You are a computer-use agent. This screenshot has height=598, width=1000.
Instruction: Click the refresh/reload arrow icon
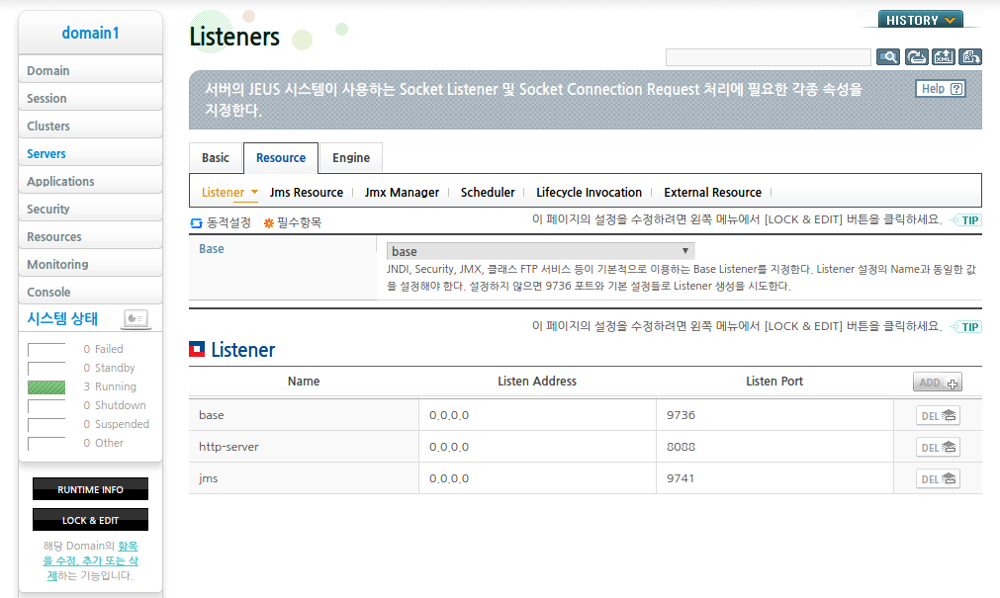pos(917,57)
